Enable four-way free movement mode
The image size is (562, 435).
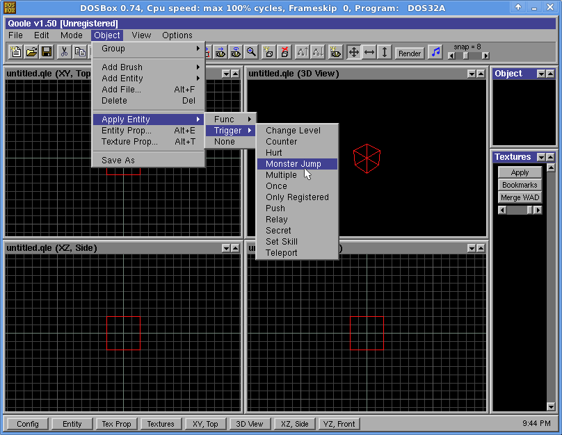point(354,52)
